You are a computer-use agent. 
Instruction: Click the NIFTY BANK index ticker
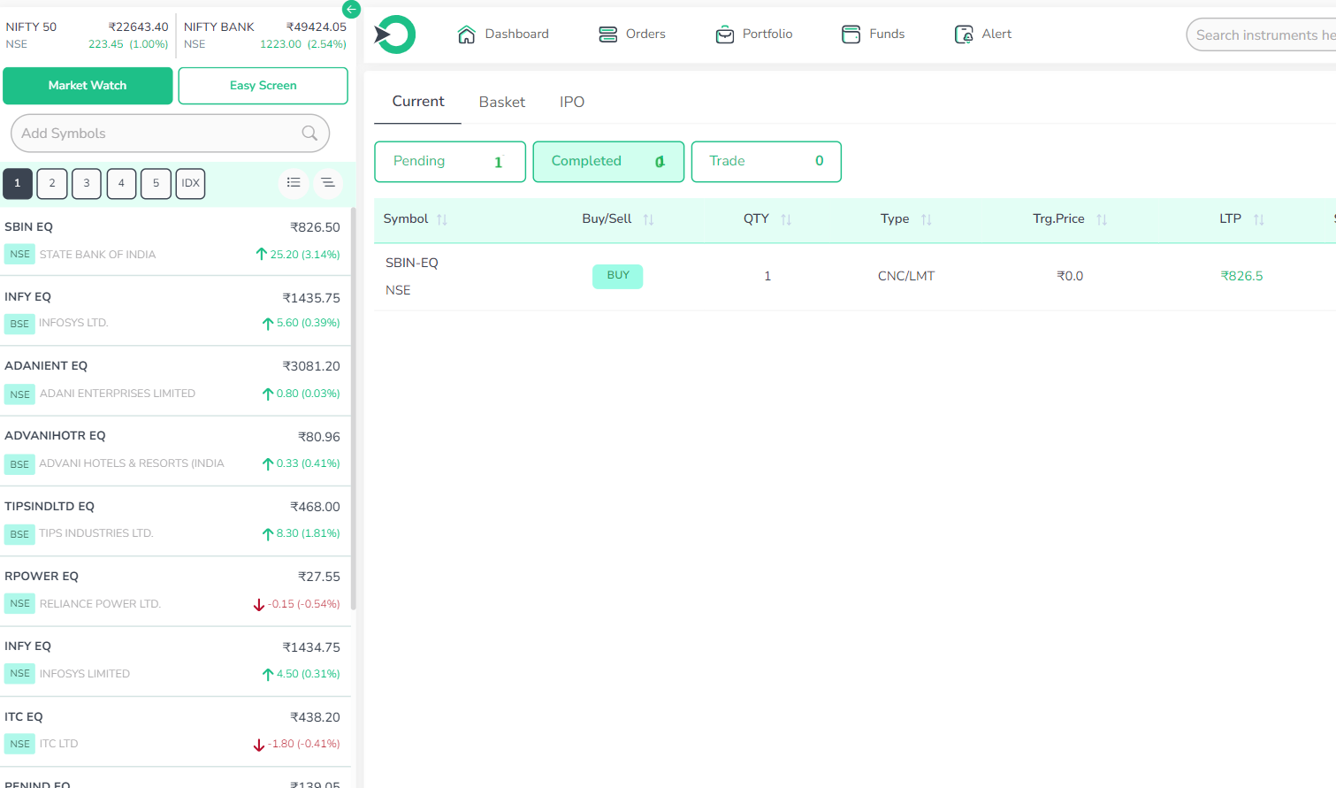[x=265, y=35]
